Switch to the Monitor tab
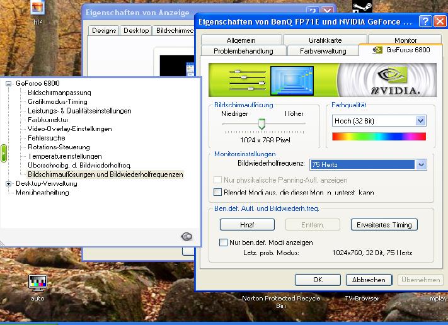 tap(405, 40)
